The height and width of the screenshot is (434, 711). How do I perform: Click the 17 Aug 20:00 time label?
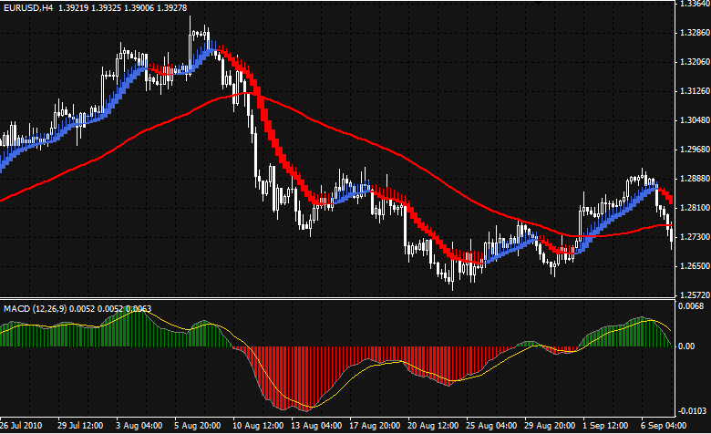[x=375, y=426]
